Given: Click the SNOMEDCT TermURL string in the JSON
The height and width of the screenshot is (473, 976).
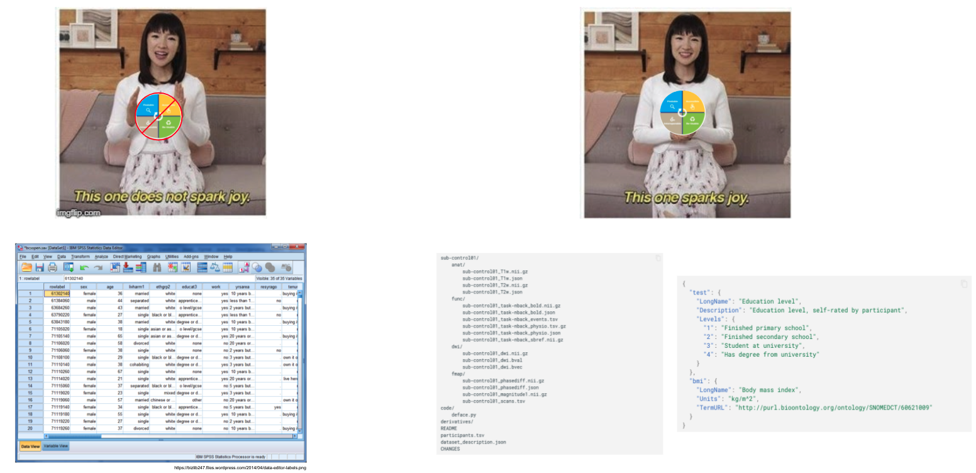Looking at the screenshot, I should [x=835, y=408].
